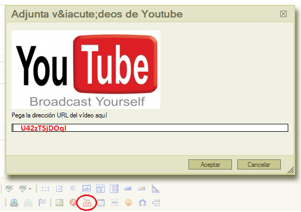Insert an image using the picture icon
Image resolution: width=301 pixels, height=212 pixels.
pyautogui.click(x=59, y=203)
